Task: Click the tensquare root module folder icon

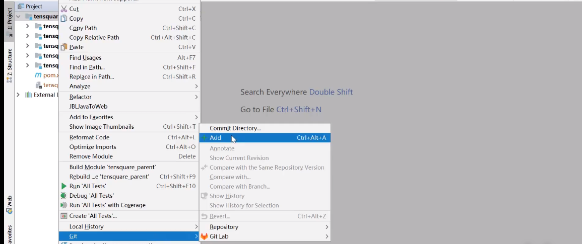Action: pyautogui.click(x=29, y=16)
